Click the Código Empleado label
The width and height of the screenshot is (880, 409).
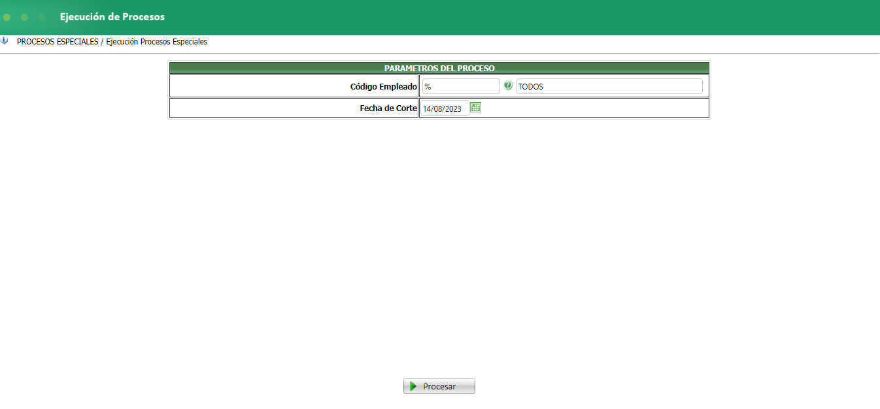point(384,86)
